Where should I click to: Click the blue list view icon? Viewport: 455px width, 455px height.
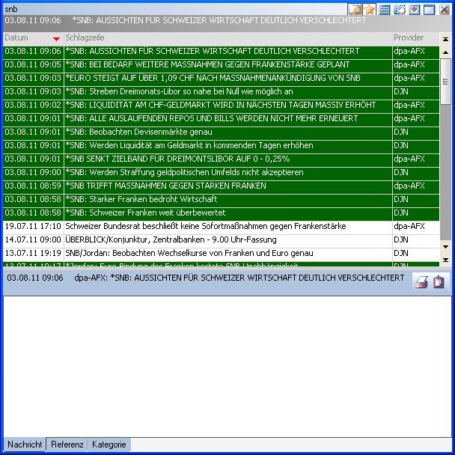click(384, 10)
